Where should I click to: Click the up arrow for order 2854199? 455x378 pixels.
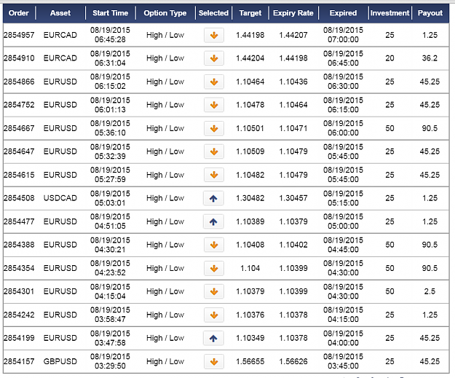coord(213,338)
